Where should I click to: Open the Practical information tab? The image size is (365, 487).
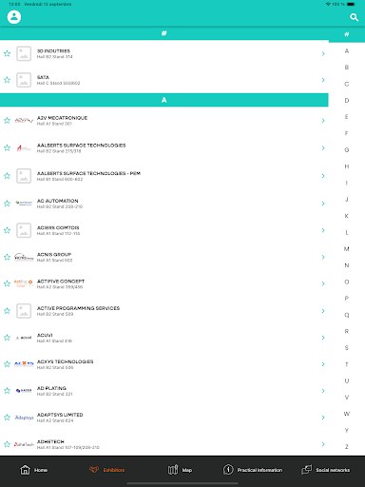coord(253,470)
